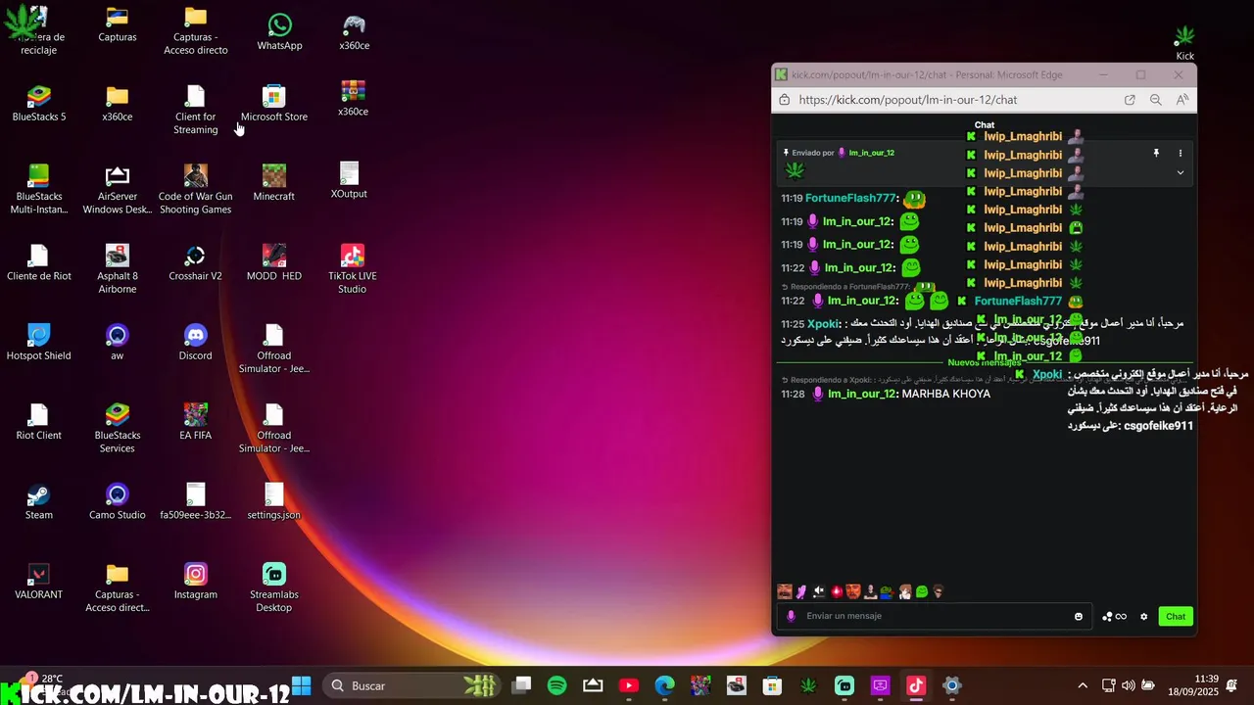This screenshot has width=1254, height=705.
Task: Open Steam from the desktop
Action: 39,502
